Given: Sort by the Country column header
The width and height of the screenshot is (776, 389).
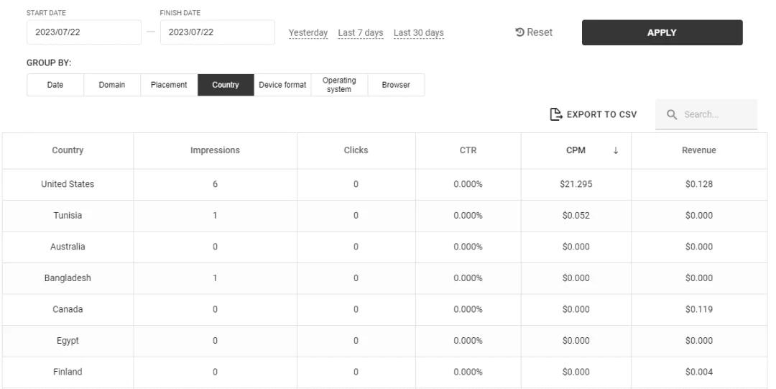Looking at the screenshot, I should click(x=68, y=150).
